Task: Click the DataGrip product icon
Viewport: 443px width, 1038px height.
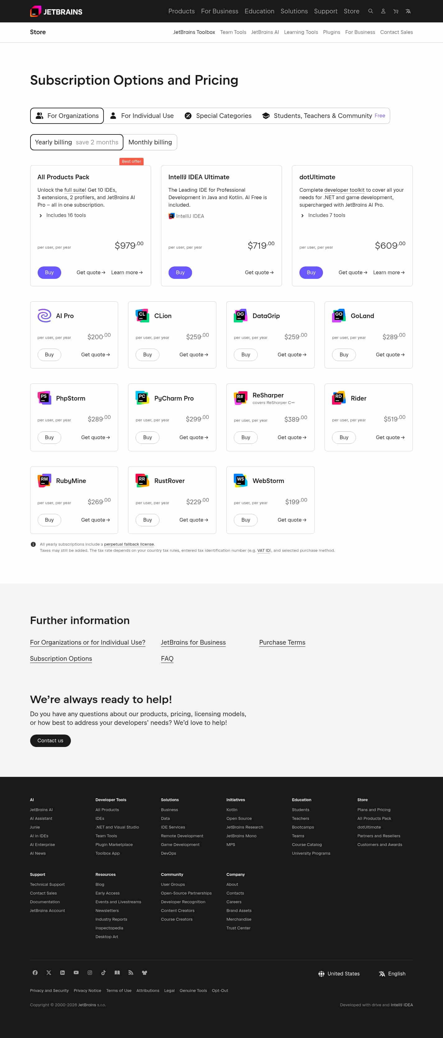Action: tap(241, 316)
